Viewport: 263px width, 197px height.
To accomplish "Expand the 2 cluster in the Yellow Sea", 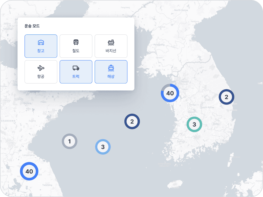I will pos(132,121).
